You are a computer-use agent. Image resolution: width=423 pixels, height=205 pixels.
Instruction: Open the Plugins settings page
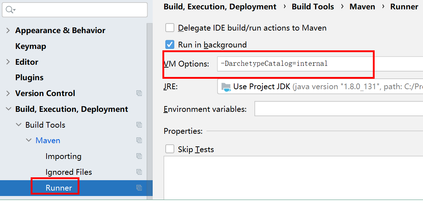[x=29, y=78]
